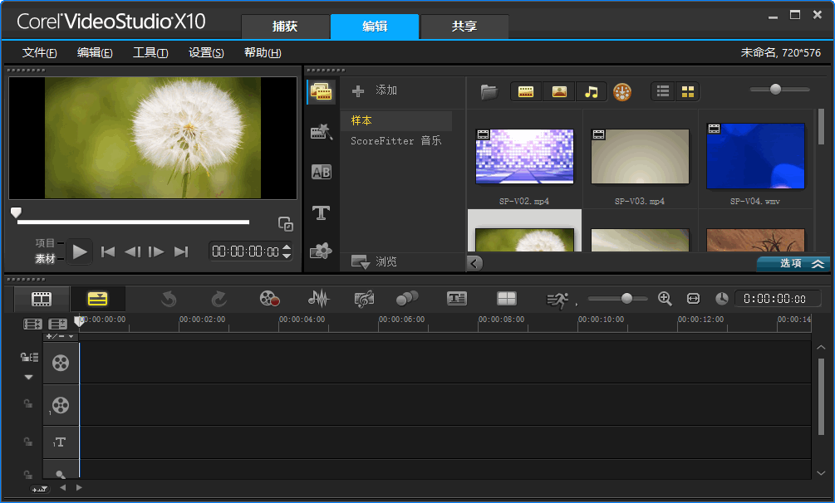Open Record/Capture Option film reel icon
This screenshot has height=503, width=835.
pyautogui.click(x=269, y=299)
